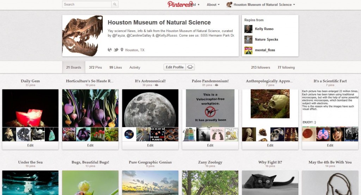This screenshot has width=361, height=195.
Task: Click the Edit Profile button
Action: 175,67
